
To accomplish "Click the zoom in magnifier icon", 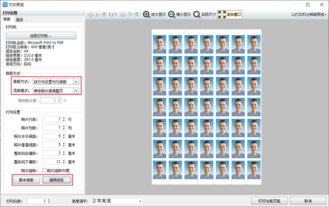I will pos(147,15).
